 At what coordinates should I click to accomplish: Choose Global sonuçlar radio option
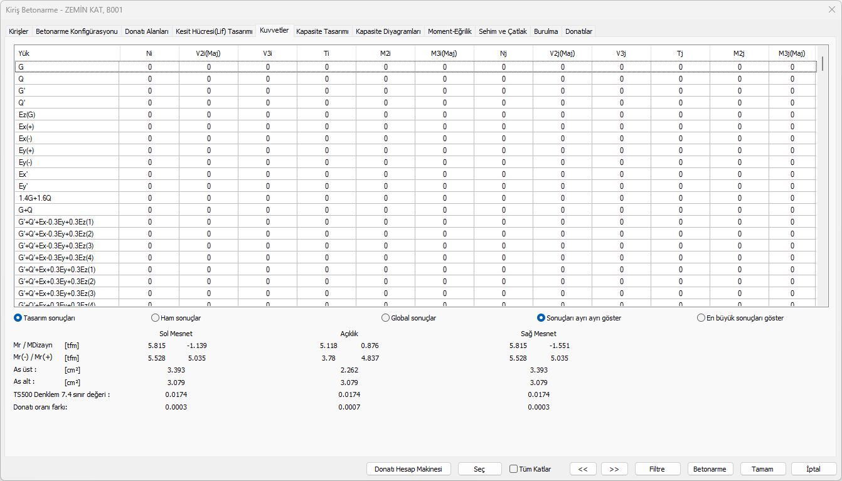(x=386, y=318)
